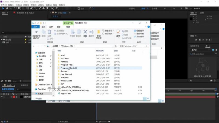The image size is (219, 123).
Task: Select the Selection arrow tool in After Effects
Action: (x=3, y=8)
